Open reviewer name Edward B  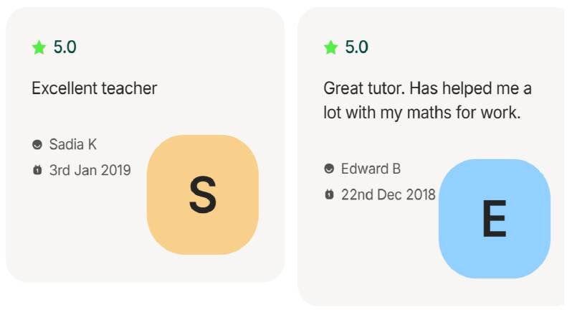tap(370, 169)
